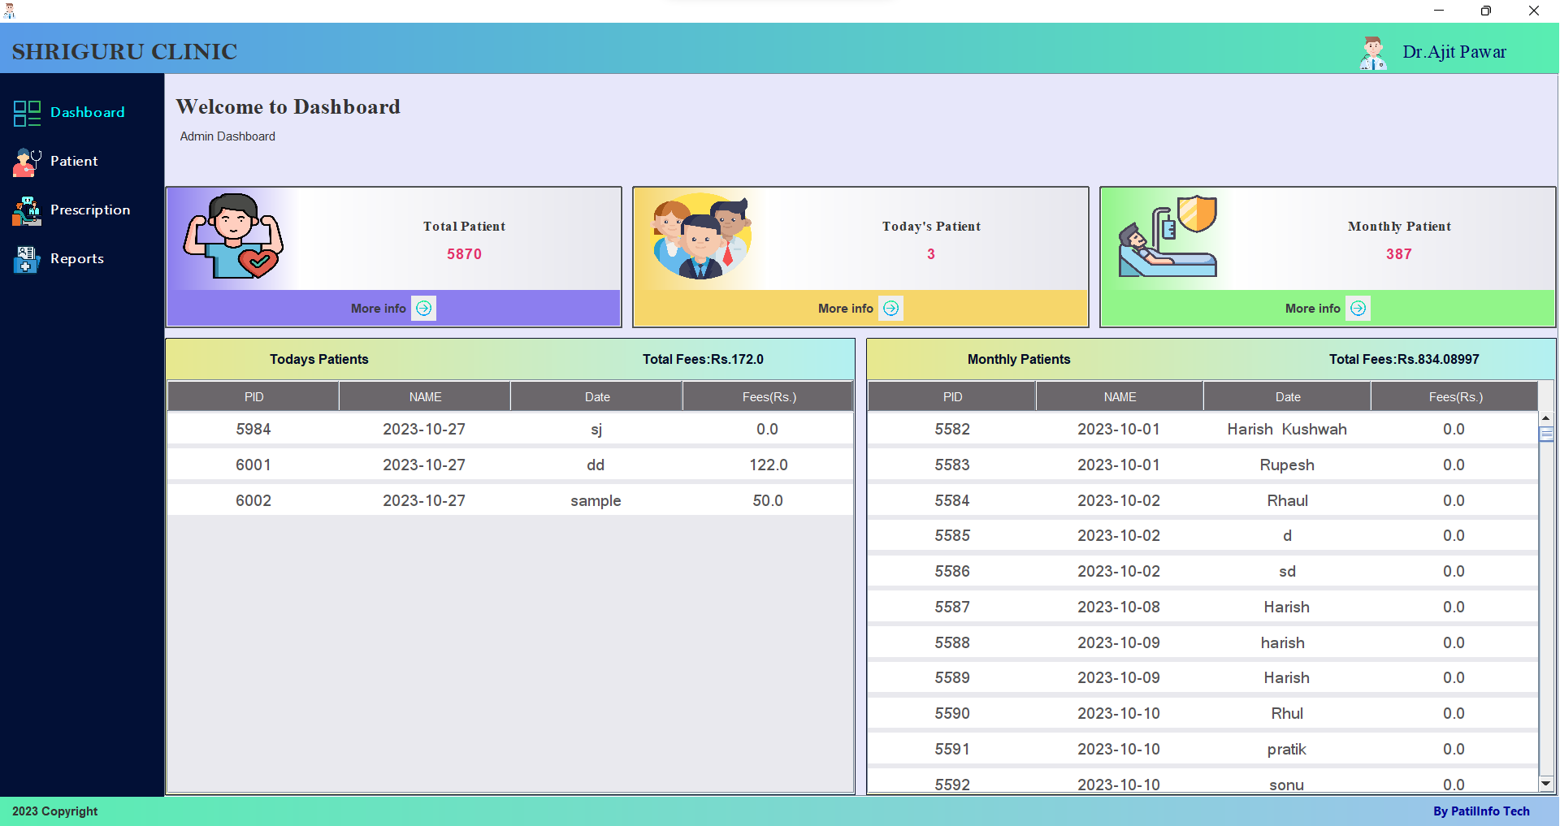Click More info on the Monthly Patient card

[1311, 308]
